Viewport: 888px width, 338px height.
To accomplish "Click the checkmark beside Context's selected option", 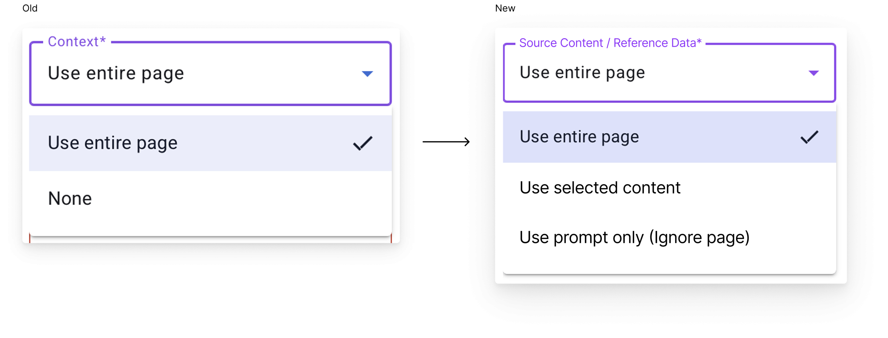I will tap(362, 143).
